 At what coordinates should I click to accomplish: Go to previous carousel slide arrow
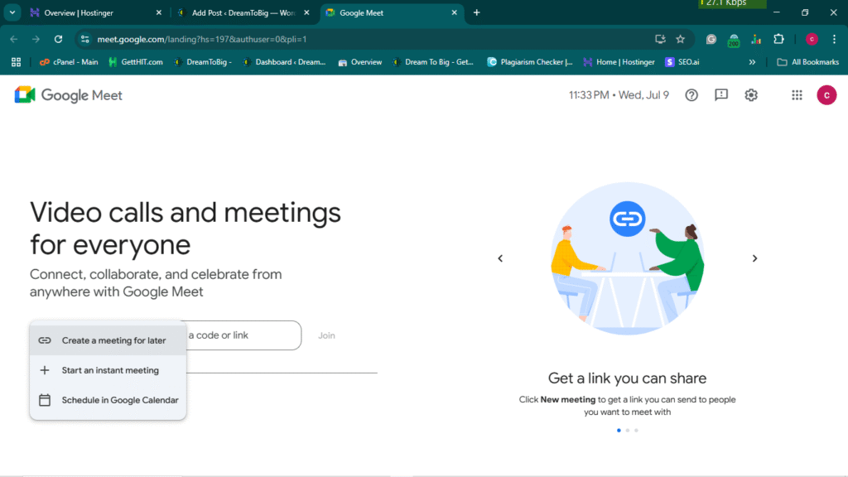coord(500,258)
